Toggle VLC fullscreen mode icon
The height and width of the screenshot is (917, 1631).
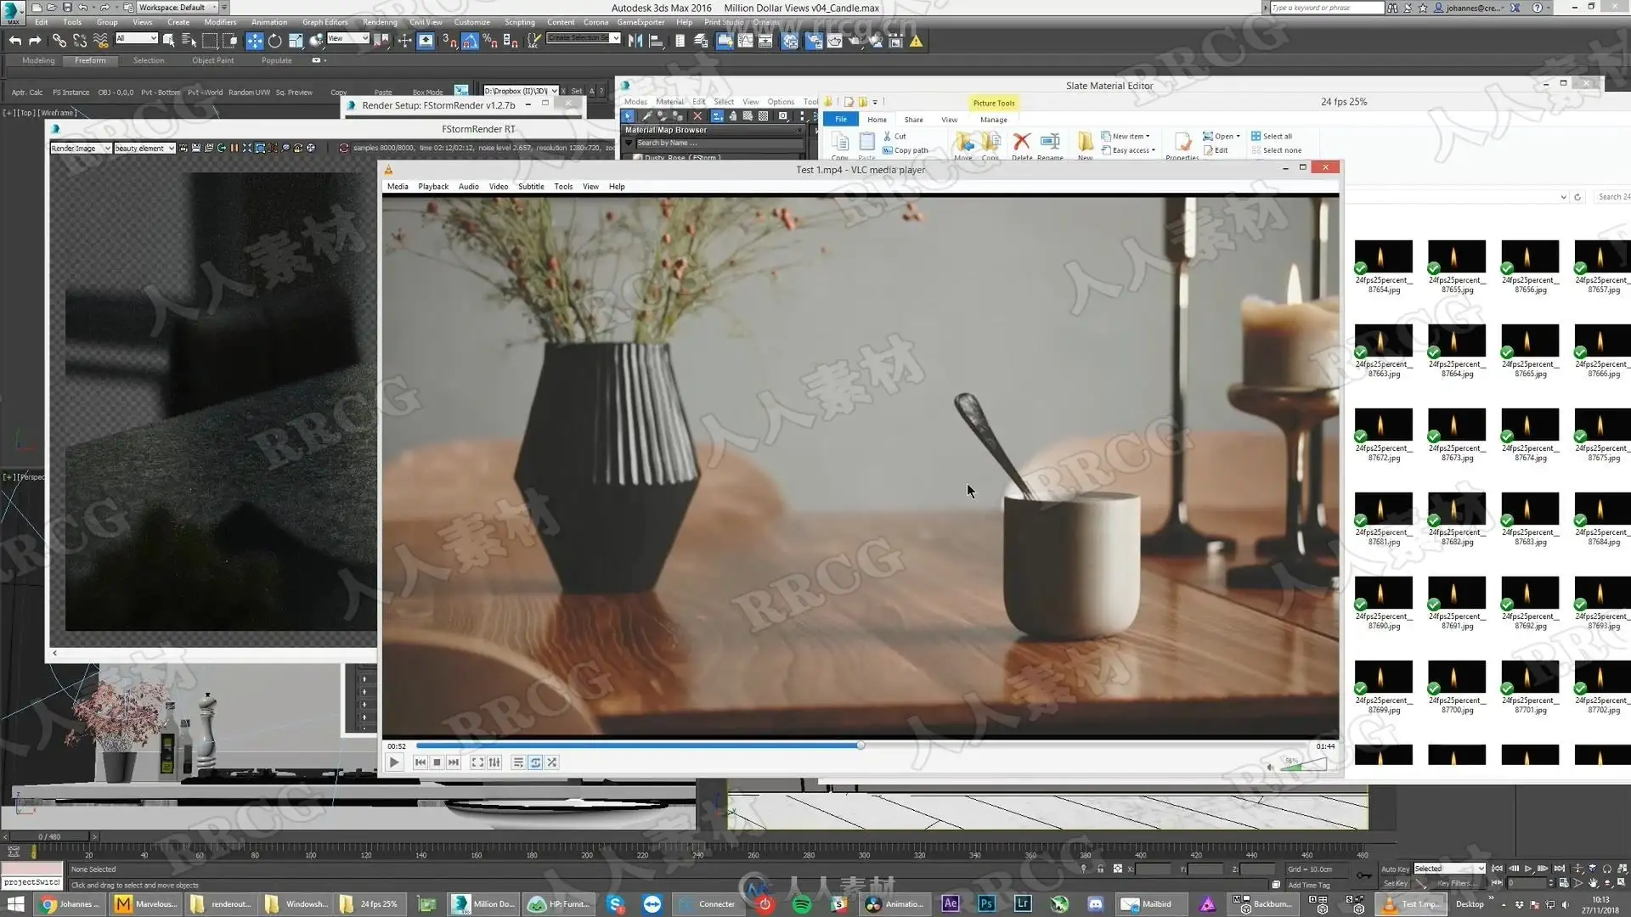pyautogui.click(x=477, y=762)
